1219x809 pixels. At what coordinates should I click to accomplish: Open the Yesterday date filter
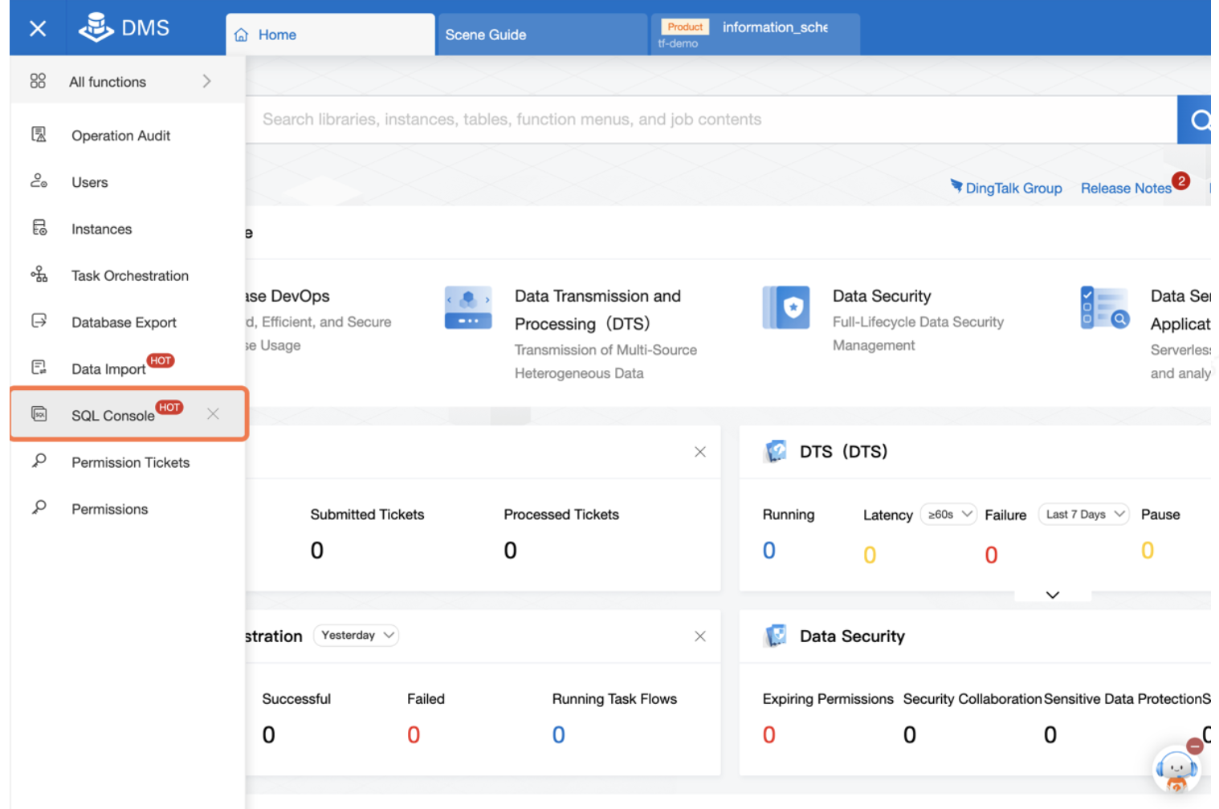pos(356,635)
